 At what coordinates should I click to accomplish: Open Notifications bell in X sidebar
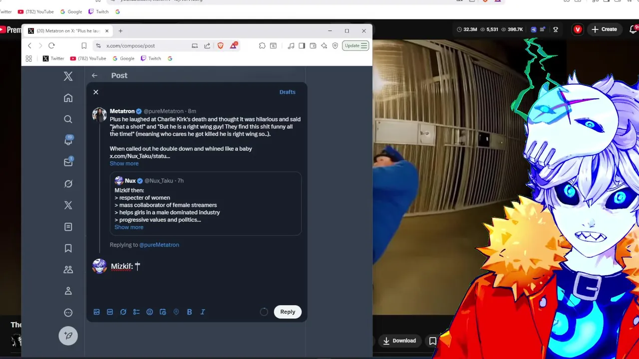point(68,141)
